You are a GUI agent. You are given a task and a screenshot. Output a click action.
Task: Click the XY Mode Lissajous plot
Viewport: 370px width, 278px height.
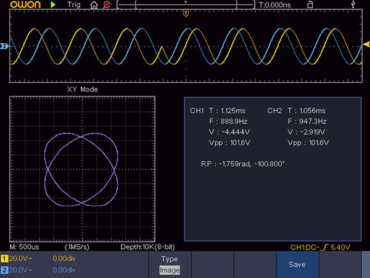(81, 169)
